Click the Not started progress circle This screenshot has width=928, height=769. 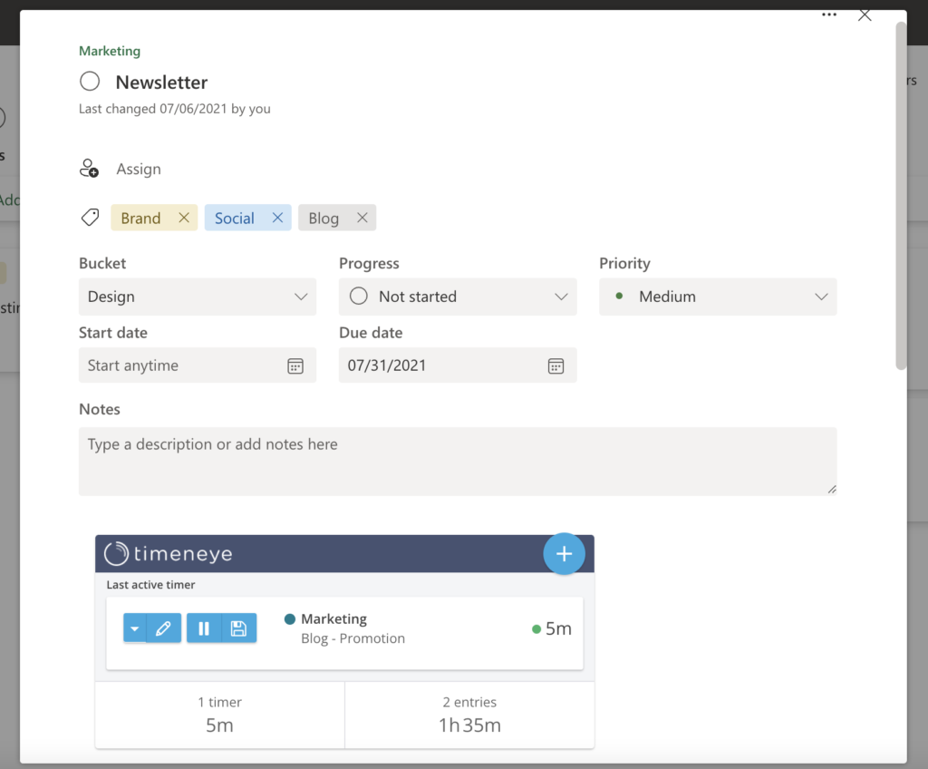[358, 297]
